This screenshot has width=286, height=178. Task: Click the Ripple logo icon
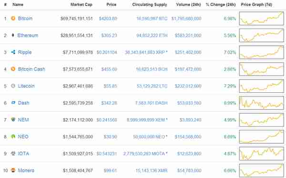tap(13, 52)
